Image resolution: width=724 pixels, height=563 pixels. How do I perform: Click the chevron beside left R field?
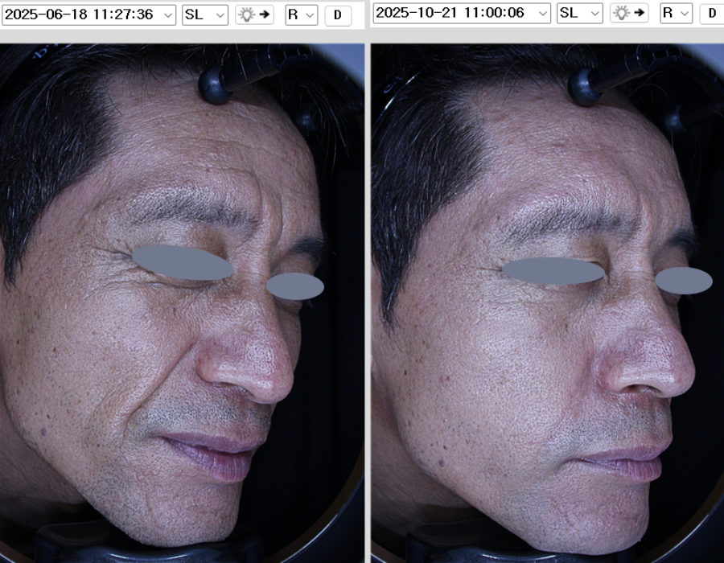(310, 14)
